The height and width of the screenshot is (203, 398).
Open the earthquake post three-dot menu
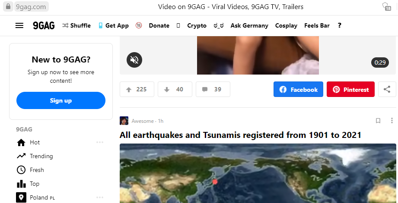(392, 121)
